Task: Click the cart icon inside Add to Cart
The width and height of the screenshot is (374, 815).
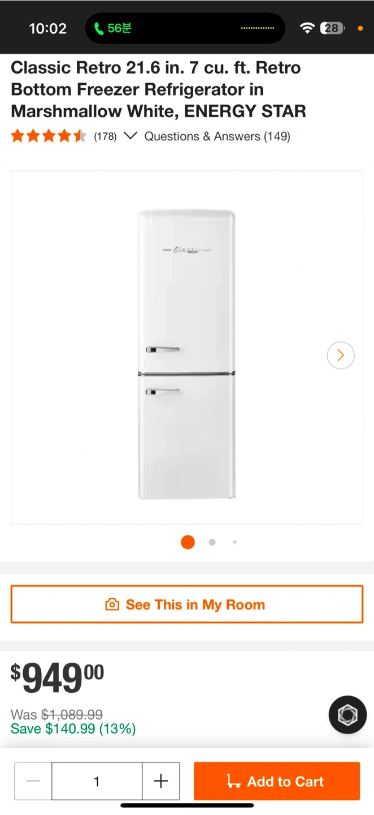Action: [233, 782]
